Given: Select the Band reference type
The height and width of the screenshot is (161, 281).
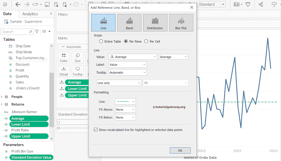Looking at the screenshot, I should point(130,23).
